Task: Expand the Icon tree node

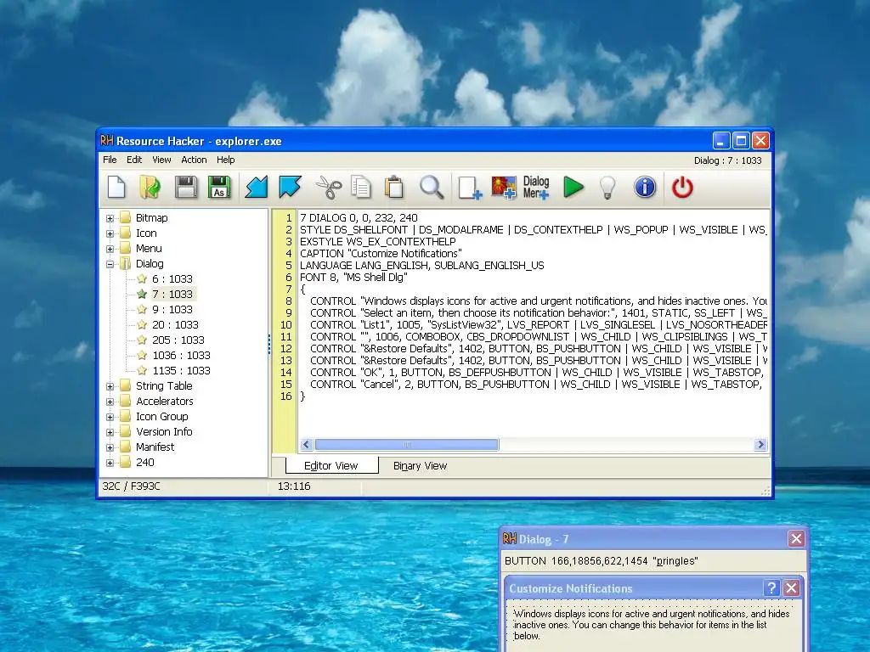Action: click(x=110, y=233)
